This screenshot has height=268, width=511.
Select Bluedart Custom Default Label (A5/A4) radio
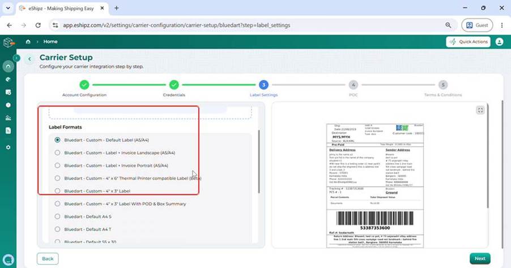pyautogui.click(x=57, y=140)
